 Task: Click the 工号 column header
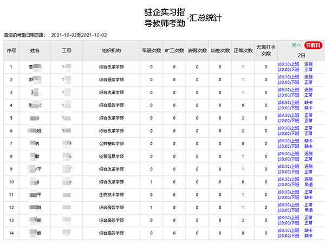(x=66, y=50)
